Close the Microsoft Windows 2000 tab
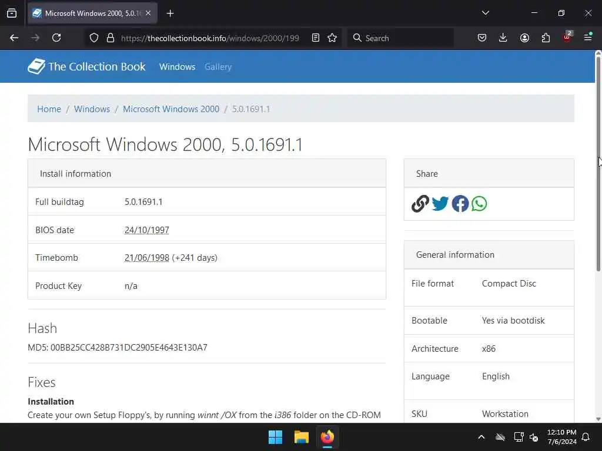The image size is (602, 451). 148,14
